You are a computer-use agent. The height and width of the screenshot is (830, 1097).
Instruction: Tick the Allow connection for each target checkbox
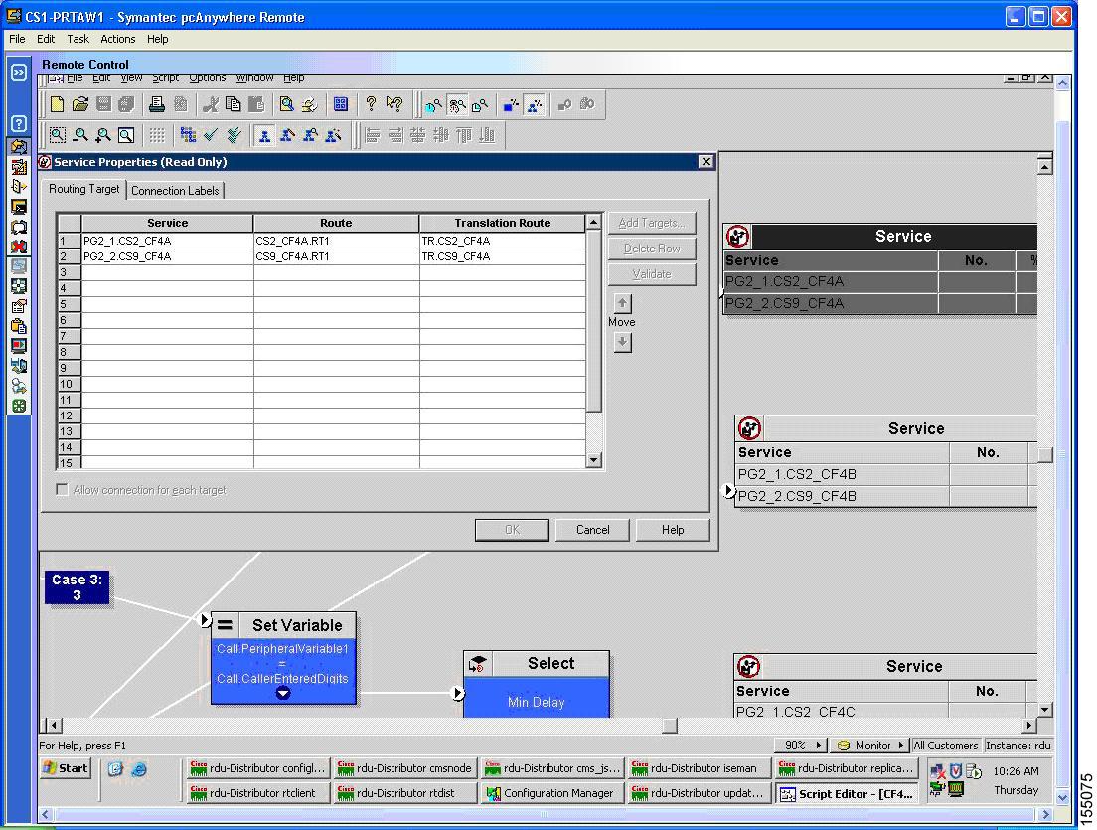63,490
